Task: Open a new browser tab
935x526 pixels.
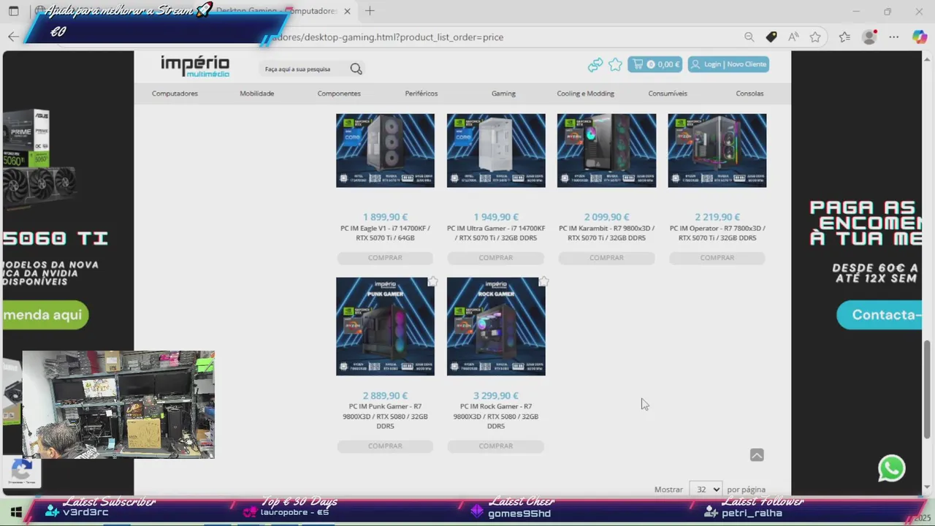Action: (x=370, y=11)
